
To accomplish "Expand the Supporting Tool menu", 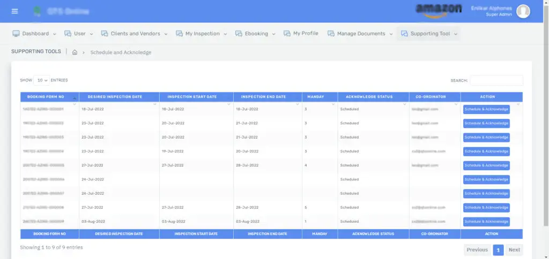I will pyautogui.click(x=429, y=34).
